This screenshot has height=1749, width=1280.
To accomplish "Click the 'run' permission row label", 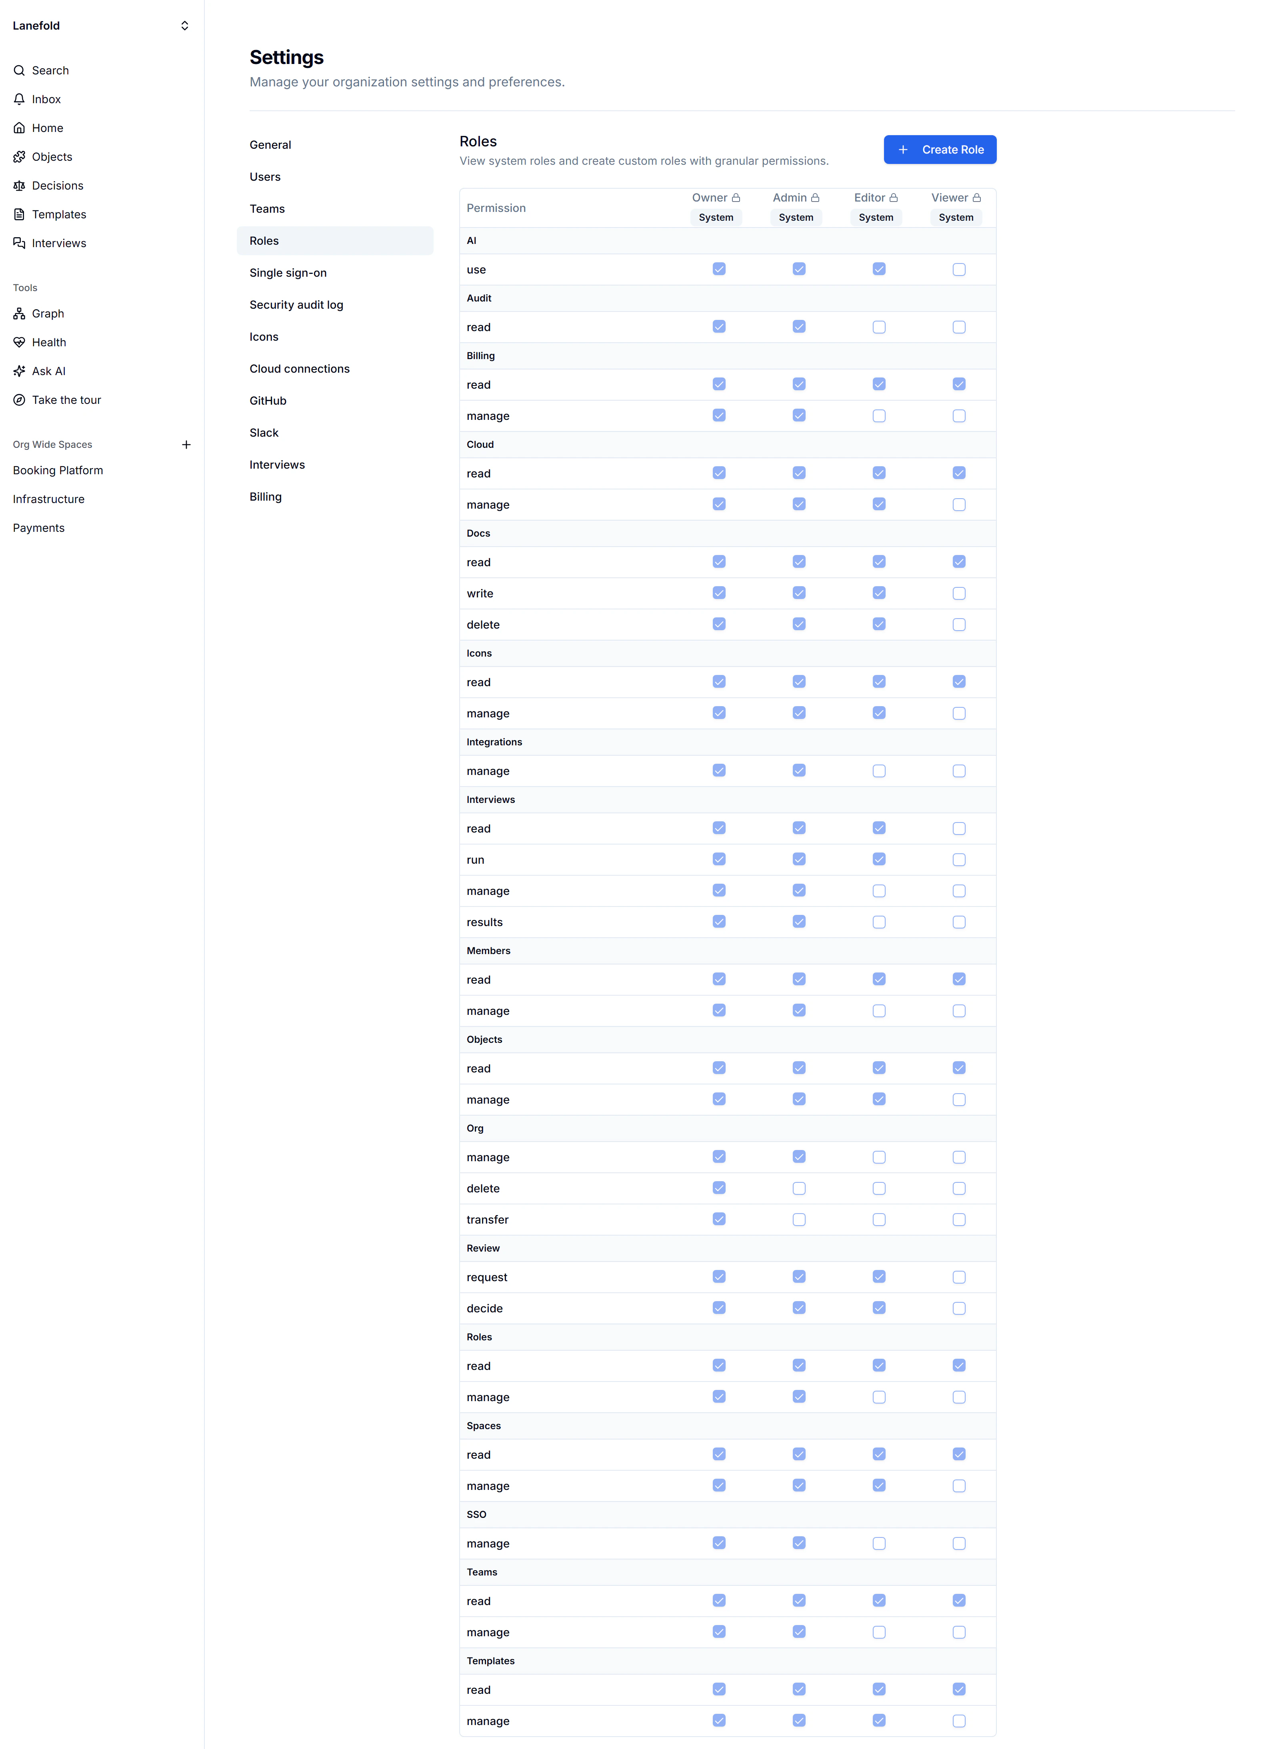I will click(x=475, y=861).
